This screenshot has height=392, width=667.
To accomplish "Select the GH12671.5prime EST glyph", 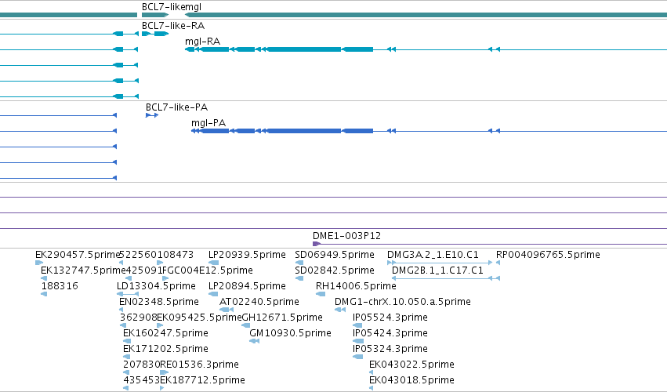I will 246,325.
